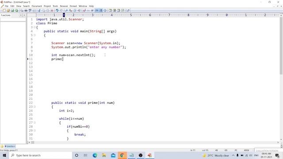Image resolution: width=283 pixels, height=159 pixels.
Task: Click the Cortana circle taskbar icon
Action: (76, 155)
